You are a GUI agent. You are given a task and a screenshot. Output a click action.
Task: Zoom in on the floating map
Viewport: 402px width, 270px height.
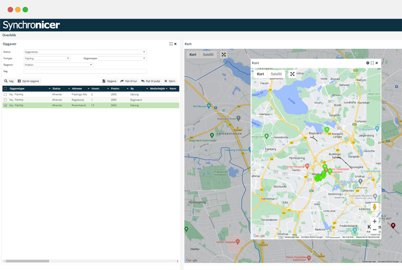374,221
